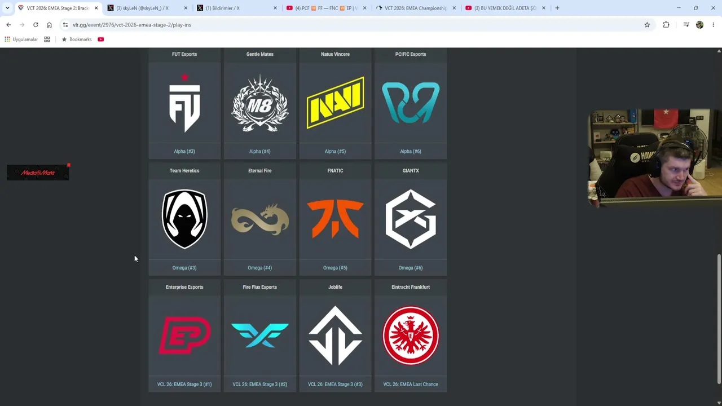Viewport: 722px width, 406px height.
Task: View site information icon in address bar
Action: click(65, 25)
